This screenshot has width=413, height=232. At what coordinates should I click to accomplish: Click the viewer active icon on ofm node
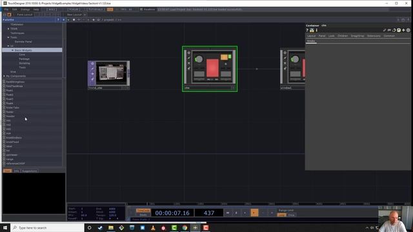[189, 53]
